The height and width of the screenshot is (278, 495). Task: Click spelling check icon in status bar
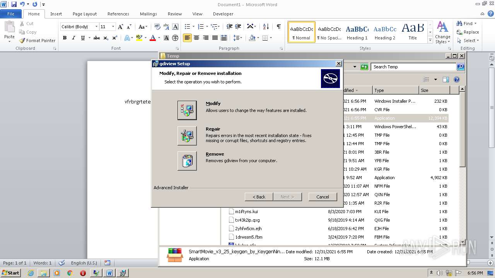tap(61, 263)
